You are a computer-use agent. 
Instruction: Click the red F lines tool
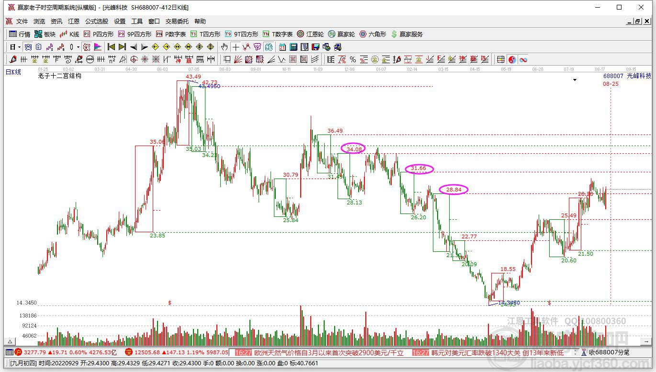click(x=441, y=59)
